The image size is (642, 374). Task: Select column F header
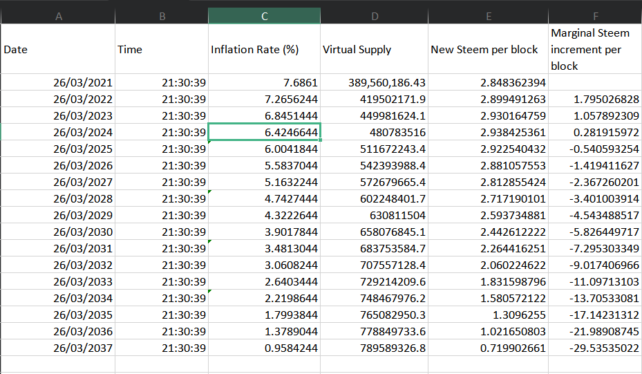(595, 16)
